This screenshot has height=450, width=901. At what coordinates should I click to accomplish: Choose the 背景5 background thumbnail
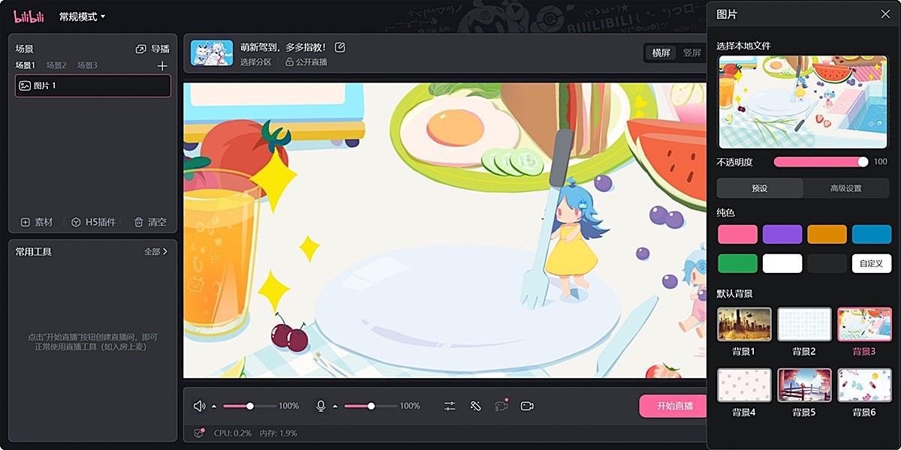click(804, 385)
